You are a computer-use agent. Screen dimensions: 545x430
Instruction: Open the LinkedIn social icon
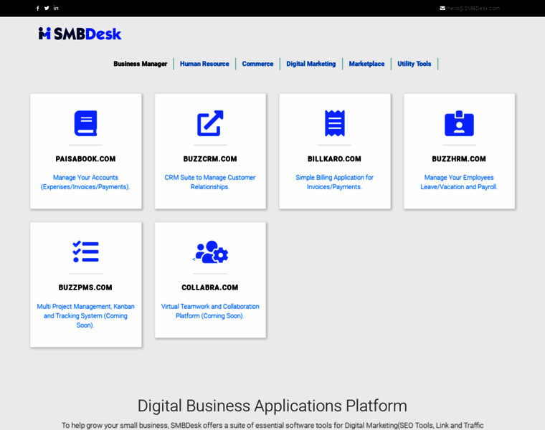pos(56,8)
